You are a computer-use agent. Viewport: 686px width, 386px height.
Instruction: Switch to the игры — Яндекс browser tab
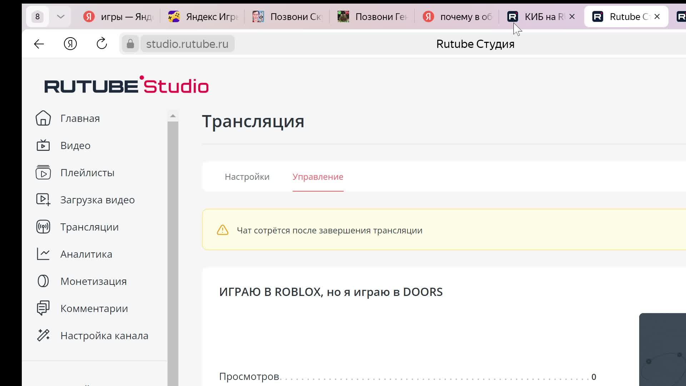[x=118, y=16]
